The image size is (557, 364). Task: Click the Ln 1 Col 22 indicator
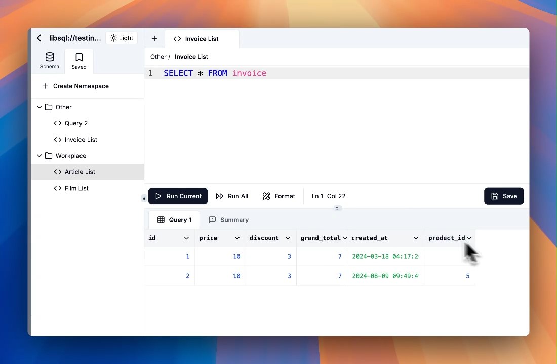(x=329, y=196)
